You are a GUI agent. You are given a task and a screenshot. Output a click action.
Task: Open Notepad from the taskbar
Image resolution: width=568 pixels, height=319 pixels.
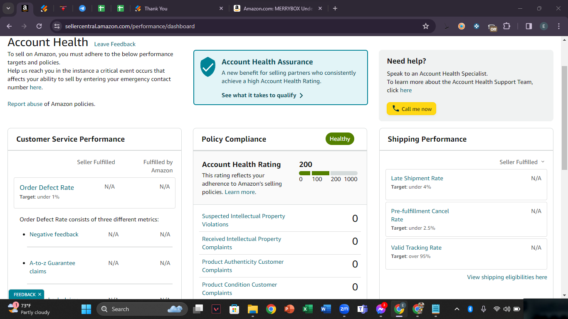coord(435,309)
